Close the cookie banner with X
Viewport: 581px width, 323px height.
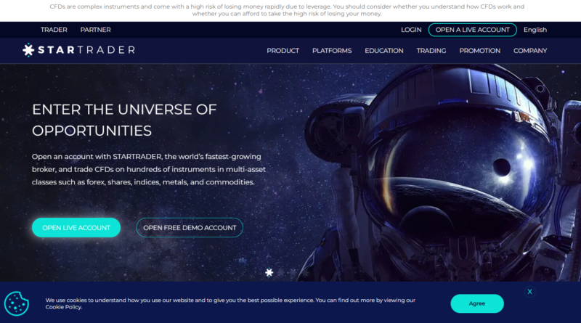coord(530,292)
